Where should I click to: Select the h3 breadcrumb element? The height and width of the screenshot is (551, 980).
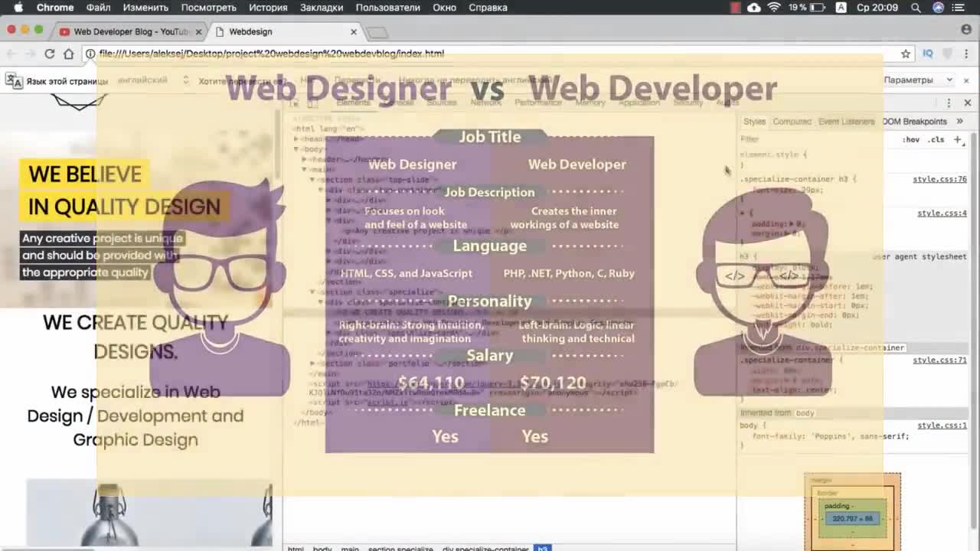(542, 548)
